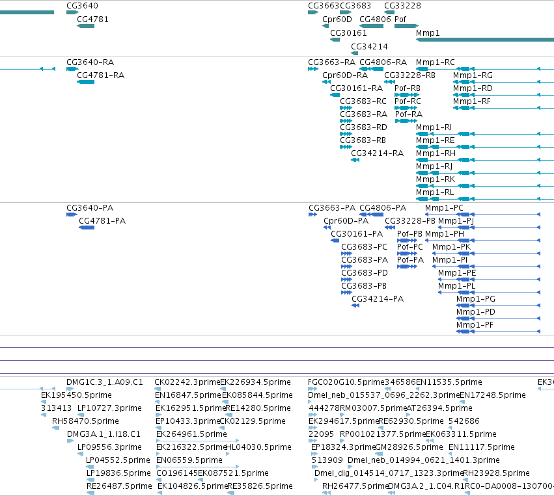Select the Mmp1-RG transcript label
Viewport: 554px width, 496px height.
point(473,75)
